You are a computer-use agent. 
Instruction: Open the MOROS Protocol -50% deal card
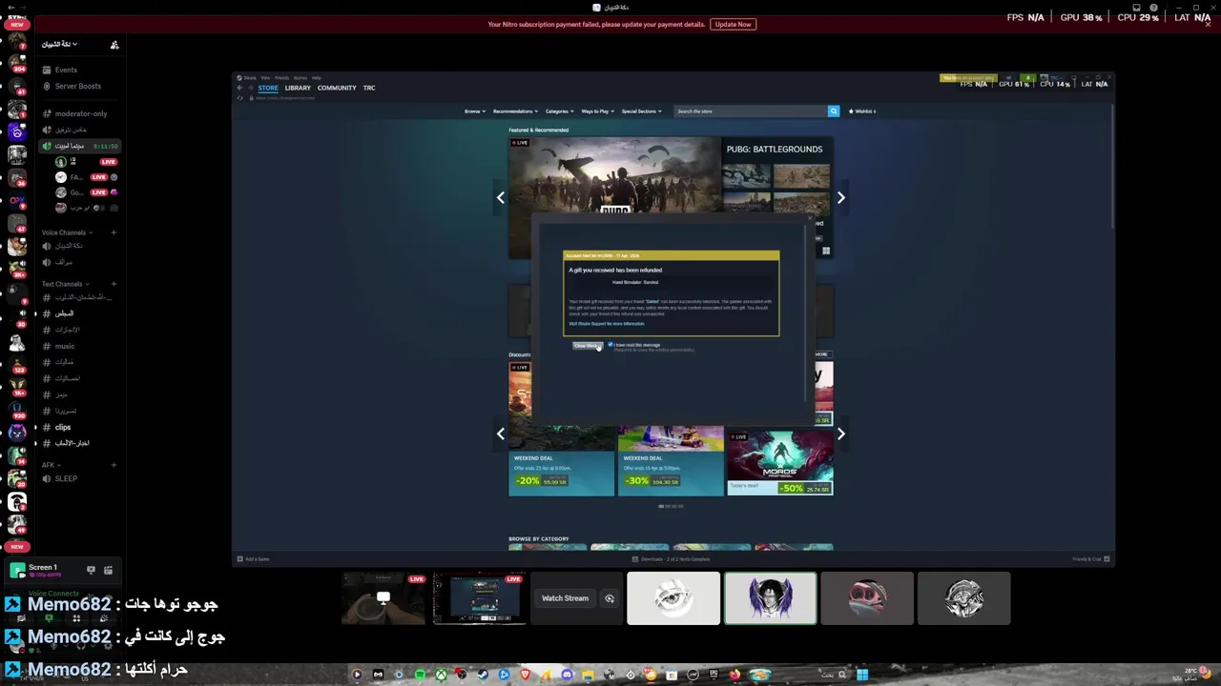click(780, 461)
